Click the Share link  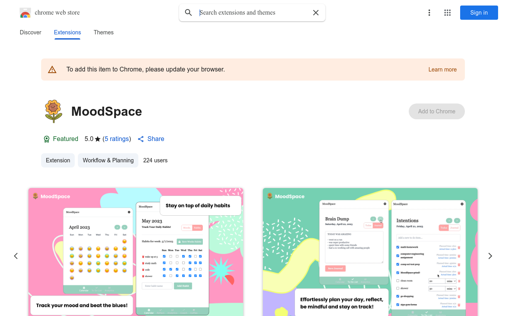(x=156, y=139)
